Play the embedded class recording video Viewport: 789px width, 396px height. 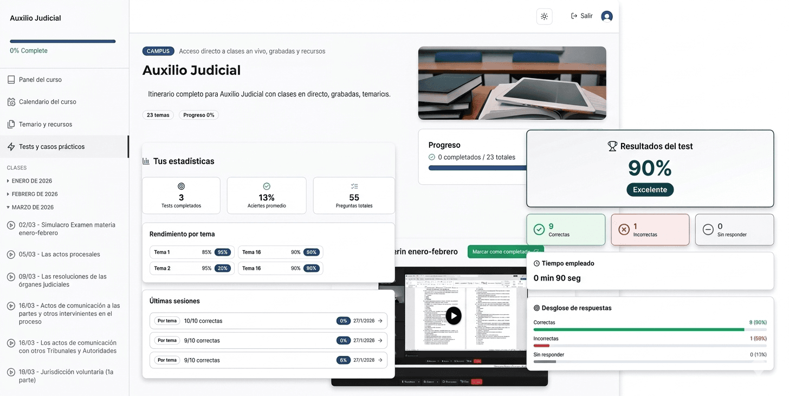(454, 315)
